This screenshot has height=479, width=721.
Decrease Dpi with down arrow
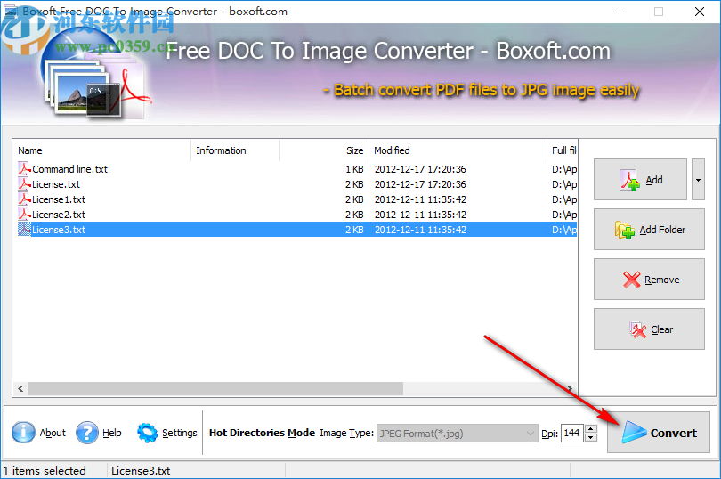[x=591, y=437]
